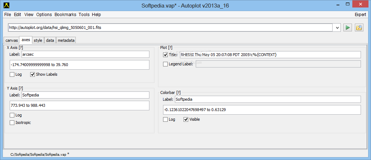Switch to the data tab
Screen dimensions: 371x160
click(50, 40)
